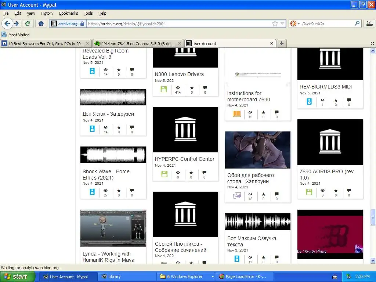Switch to the K-Meleon 76.4.5 tab

coord(138,43)
